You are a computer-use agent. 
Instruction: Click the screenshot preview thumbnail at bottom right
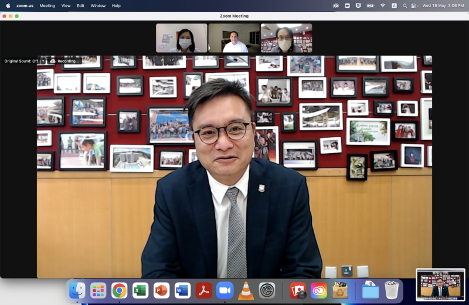[x=440, y=284]
